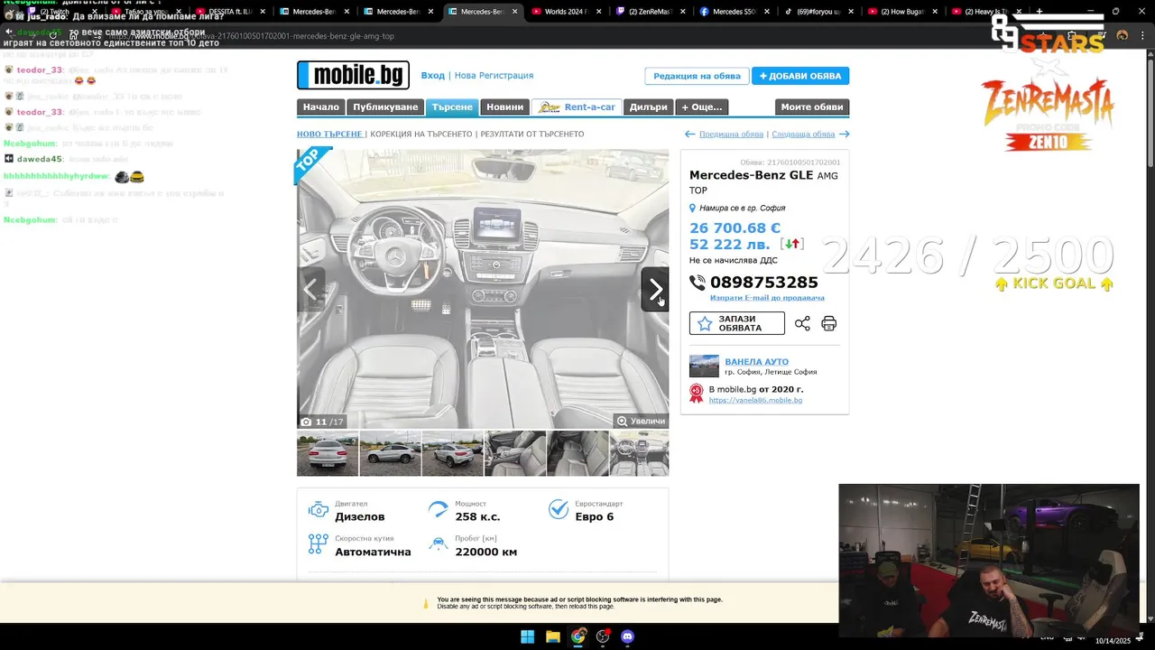Click the share icon beside save button

[802, 323]
